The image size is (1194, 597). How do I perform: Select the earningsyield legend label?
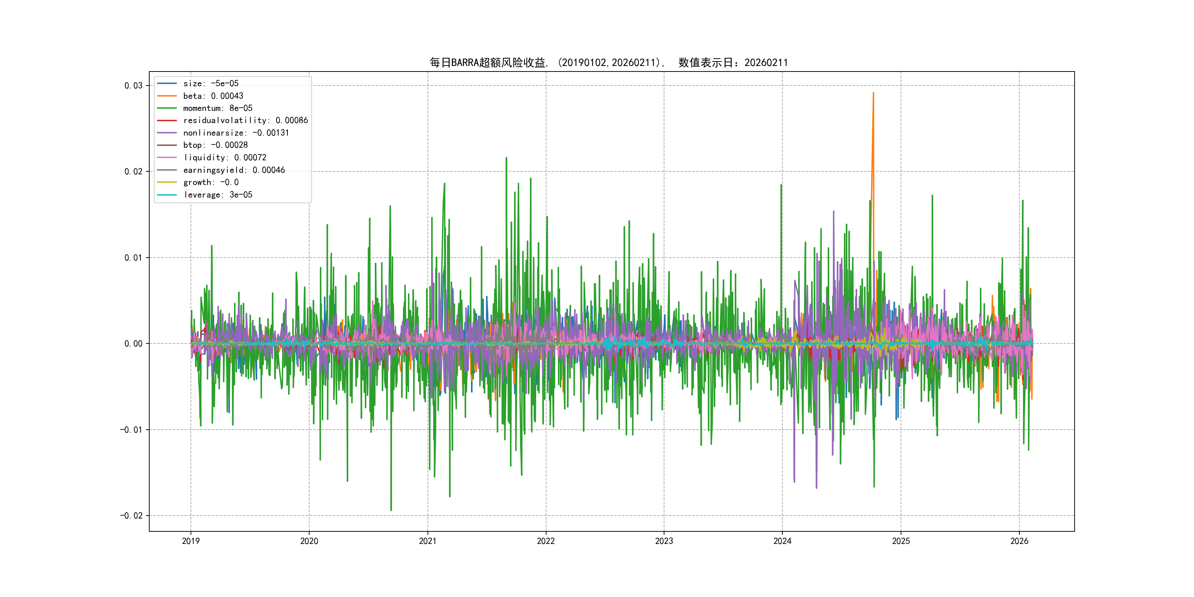tap(234, 170)
